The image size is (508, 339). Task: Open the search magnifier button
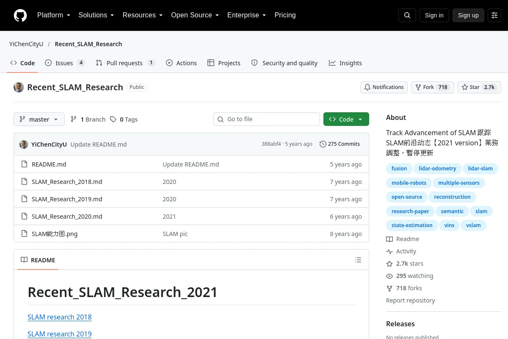tap(407, 15)
